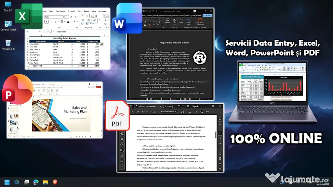
Task: Toggle Italic in Excel ribbon
Action: pos(51,21)
